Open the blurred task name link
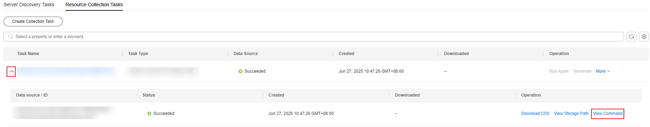The image size is (650, 127). coord(66,71)
